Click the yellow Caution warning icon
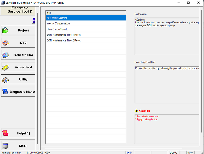This screenshot has height=154, width=204. pos(137,111)
